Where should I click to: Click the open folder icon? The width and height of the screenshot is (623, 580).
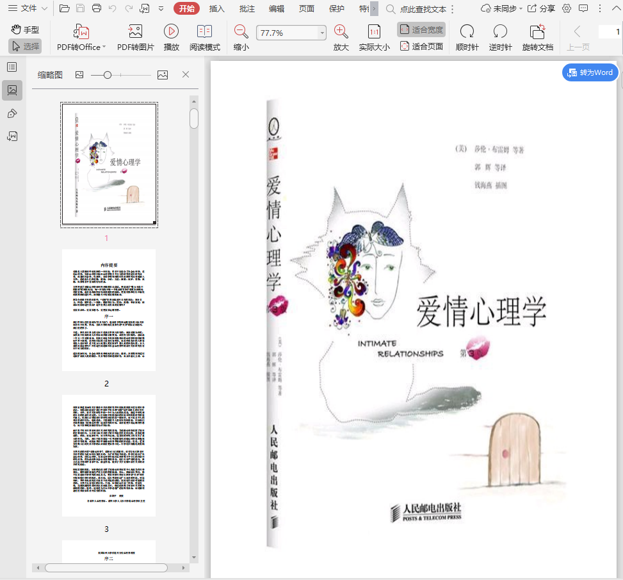click(65, 8)
